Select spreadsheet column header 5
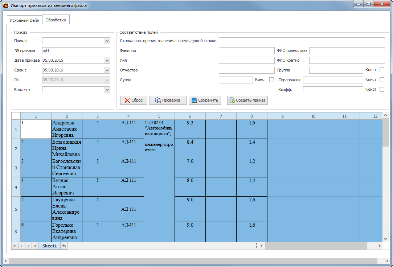 point(159,116)
